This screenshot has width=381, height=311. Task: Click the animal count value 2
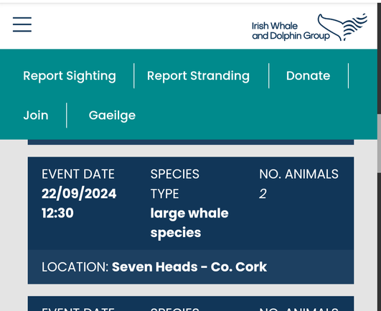tap(263, 194)
